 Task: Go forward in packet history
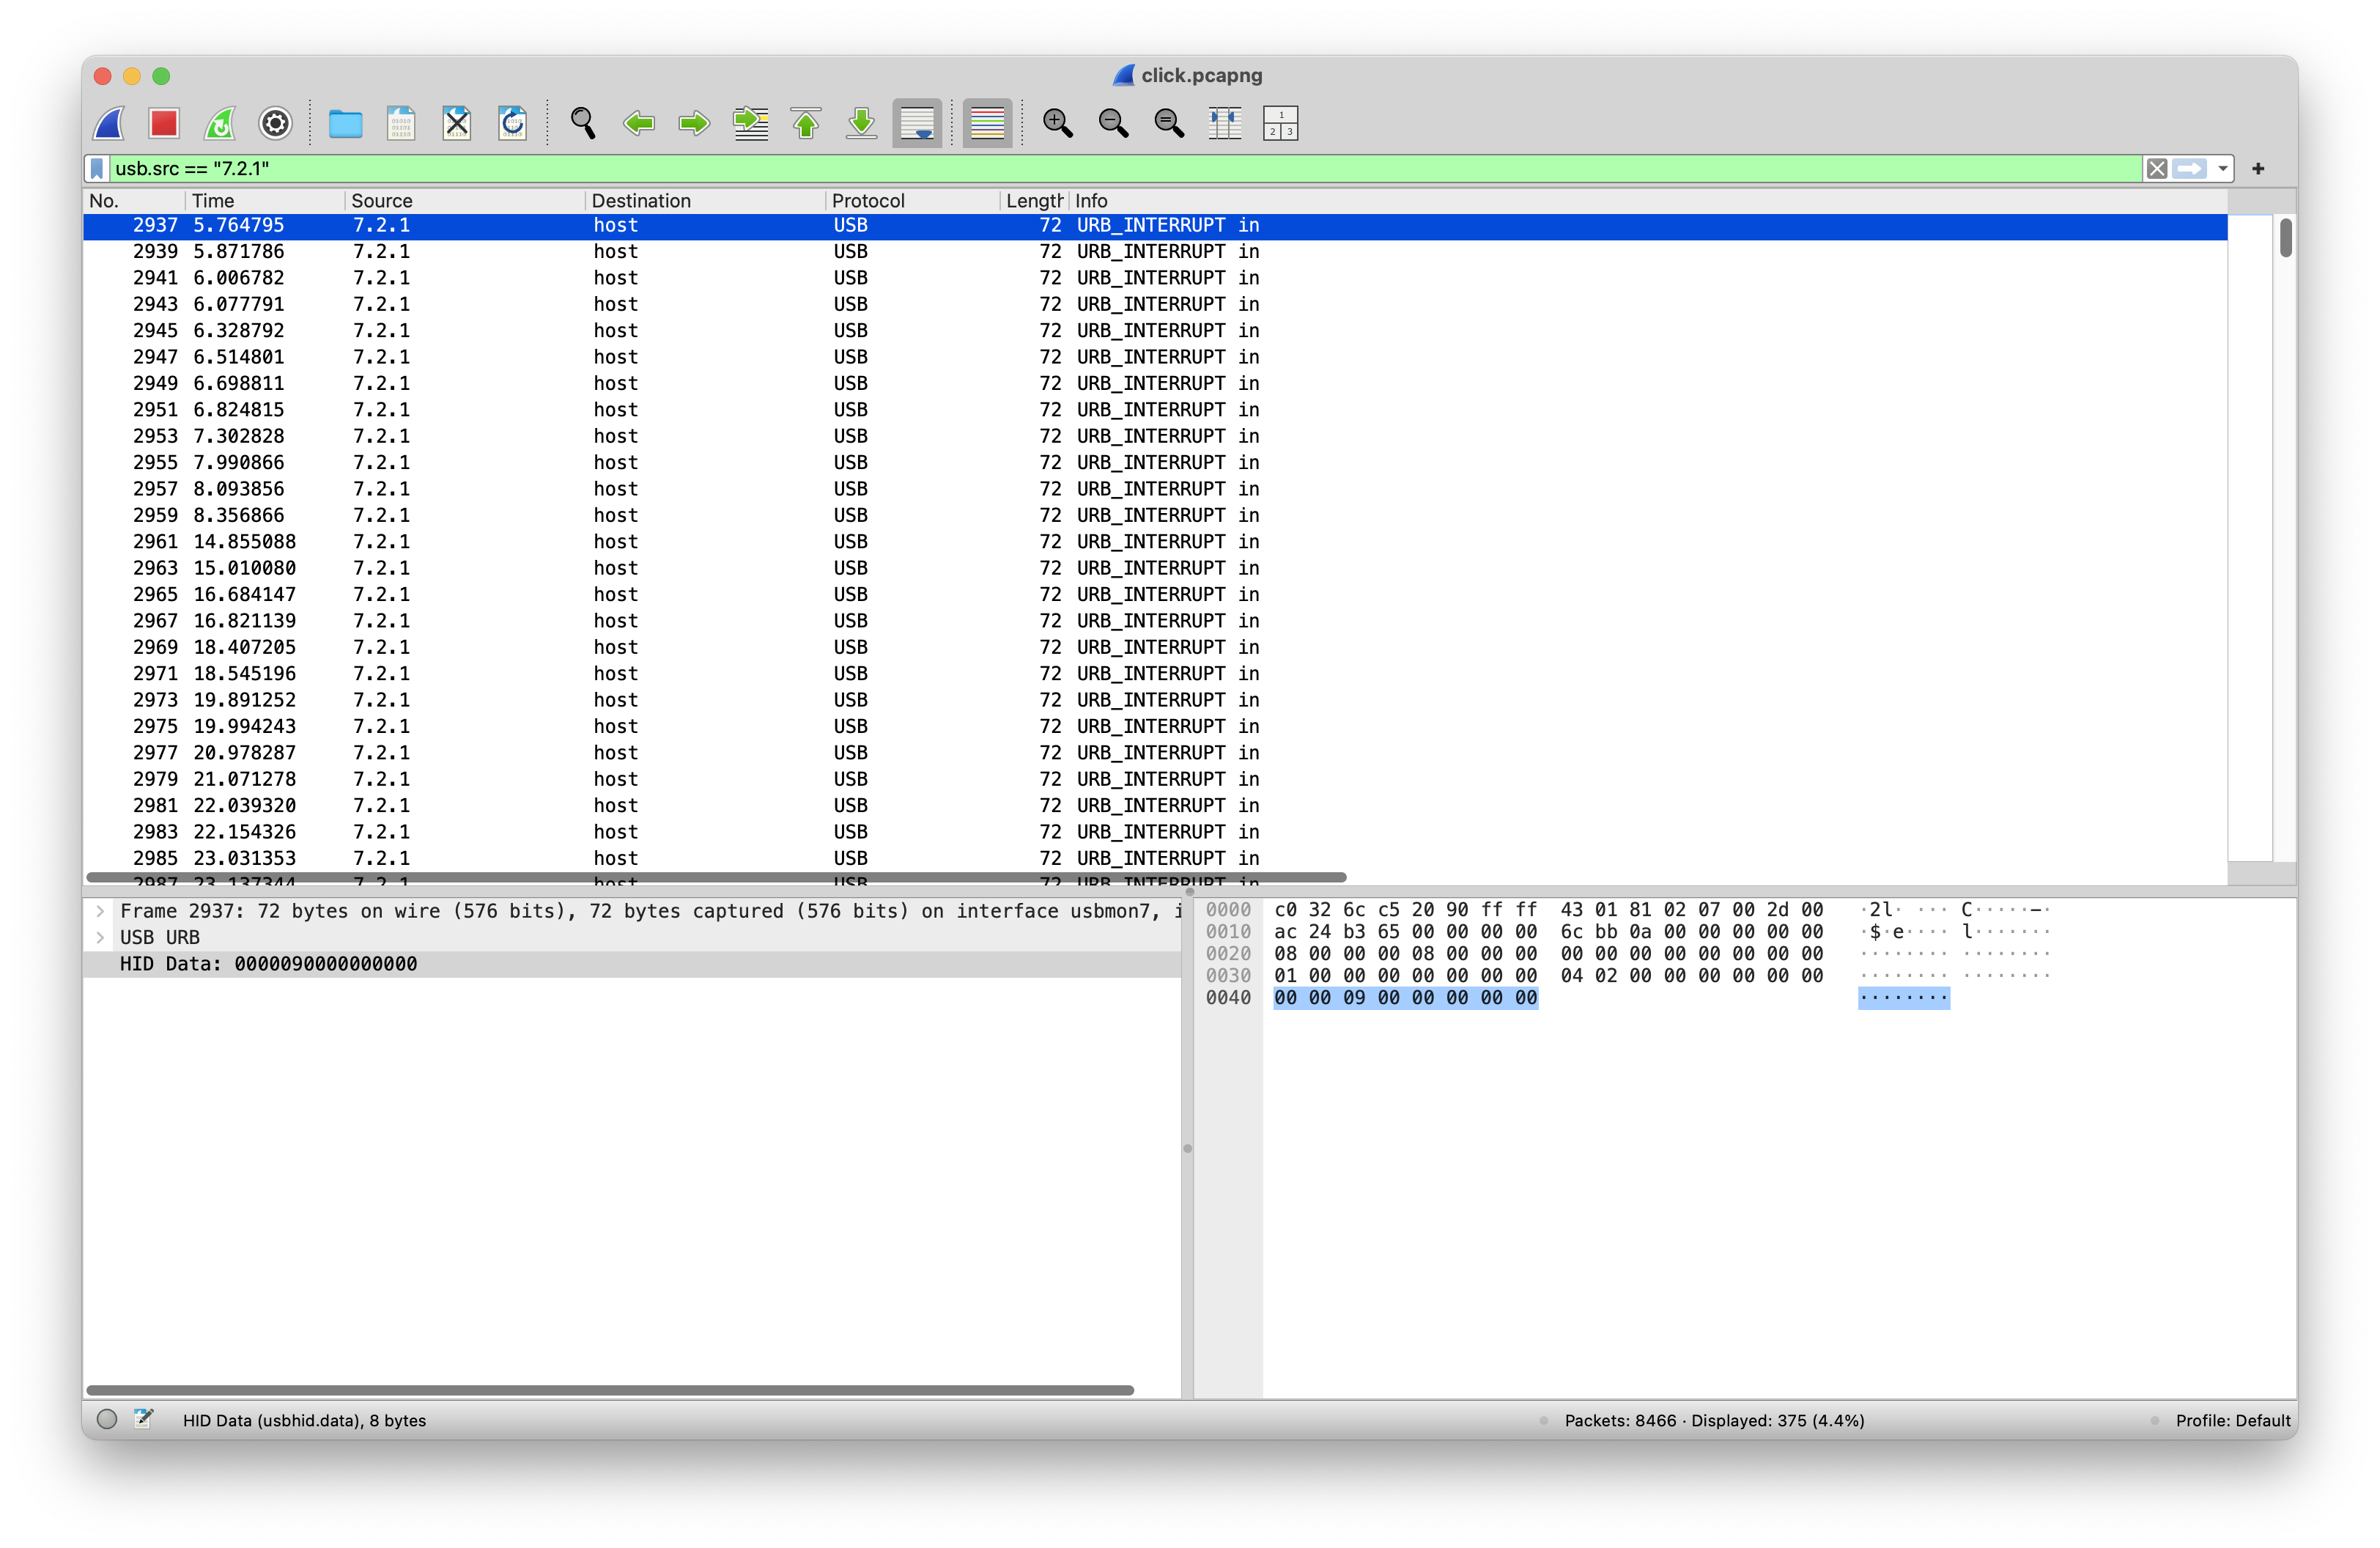tap(694, 123)
